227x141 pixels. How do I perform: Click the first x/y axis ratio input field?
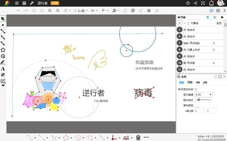tap(199, 111)
